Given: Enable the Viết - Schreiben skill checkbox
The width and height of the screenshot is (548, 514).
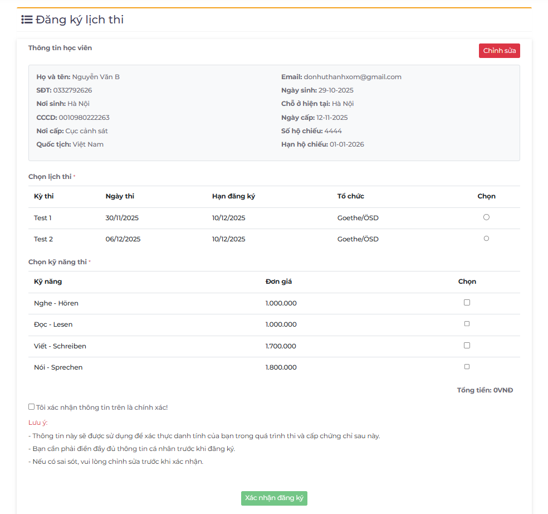Looking at the screenshot, I should (467, 346).
